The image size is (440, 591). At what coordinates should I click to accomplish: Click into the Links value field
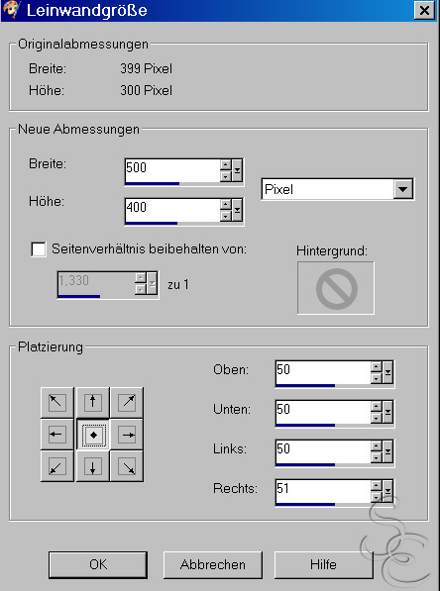coord(323,450)
